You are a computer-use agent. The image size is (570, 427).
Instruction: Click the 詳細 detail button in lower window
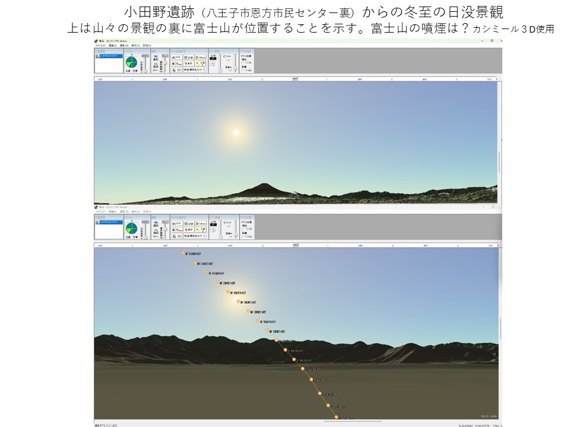pyautogui.click(x=188, y=223)
